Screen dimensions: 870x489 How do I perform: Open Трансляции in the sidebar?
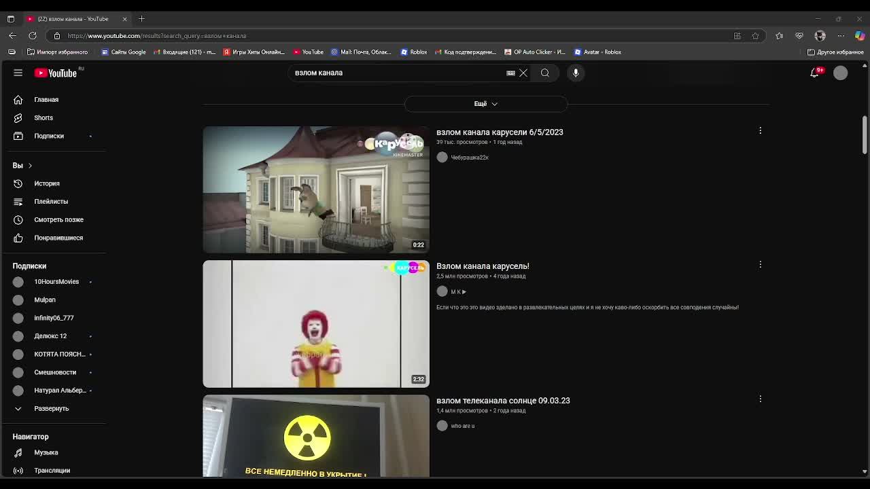coord(53,470)
